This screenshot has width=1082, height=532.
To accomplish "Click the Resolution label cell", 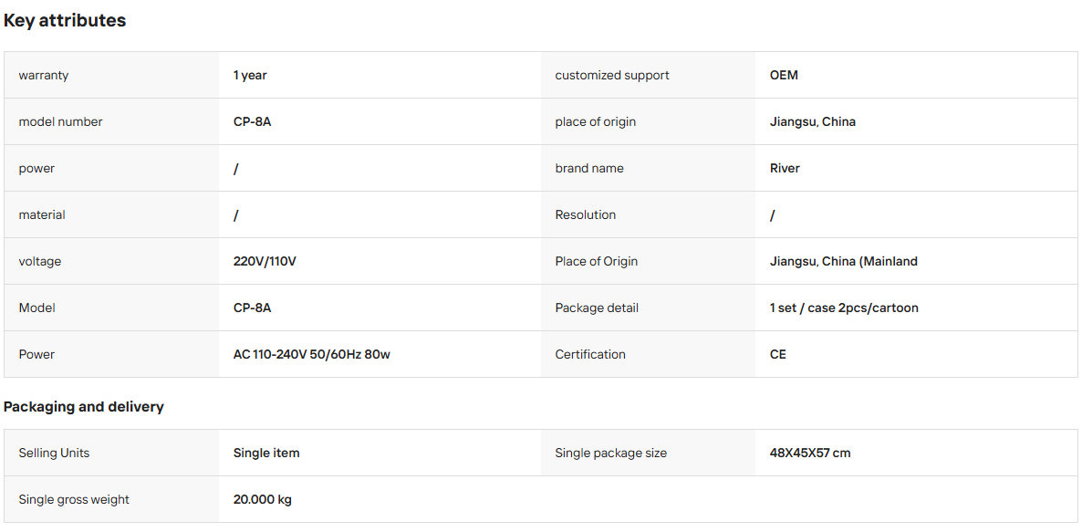I will 648,214.
